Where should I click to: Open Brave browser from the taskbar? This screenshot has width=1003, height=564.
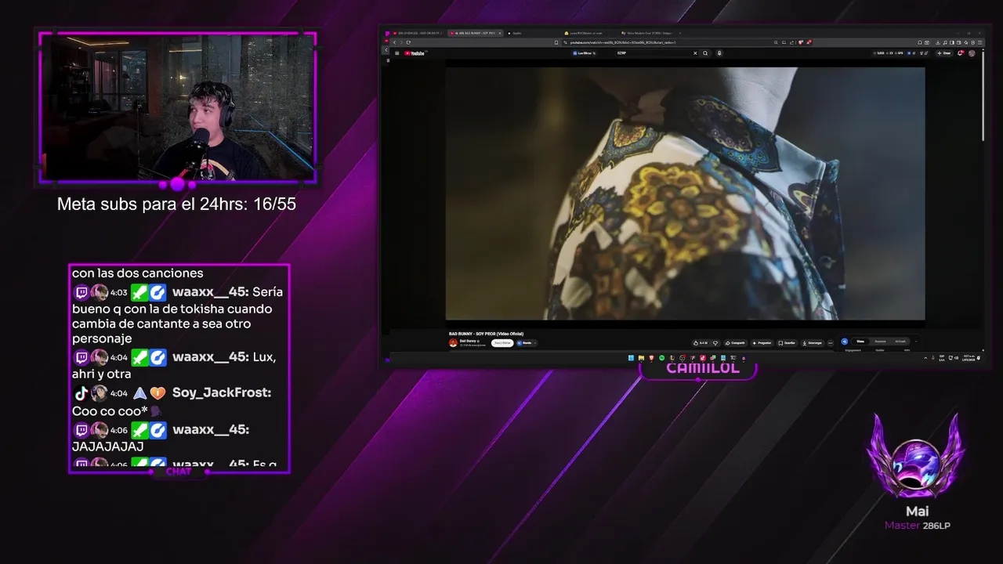point(651,358)
